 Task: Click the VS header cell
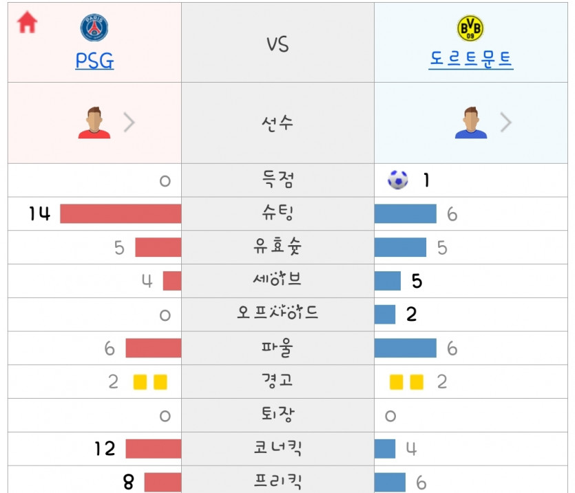tap(278, 43)
